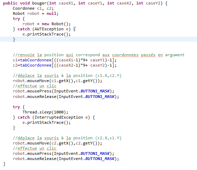Click tabCoordonnee in the c2 assignment

[x=36, y=65]
